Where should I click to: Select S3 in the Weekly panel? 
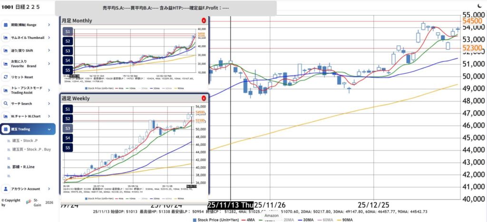[x=68, y=128]
